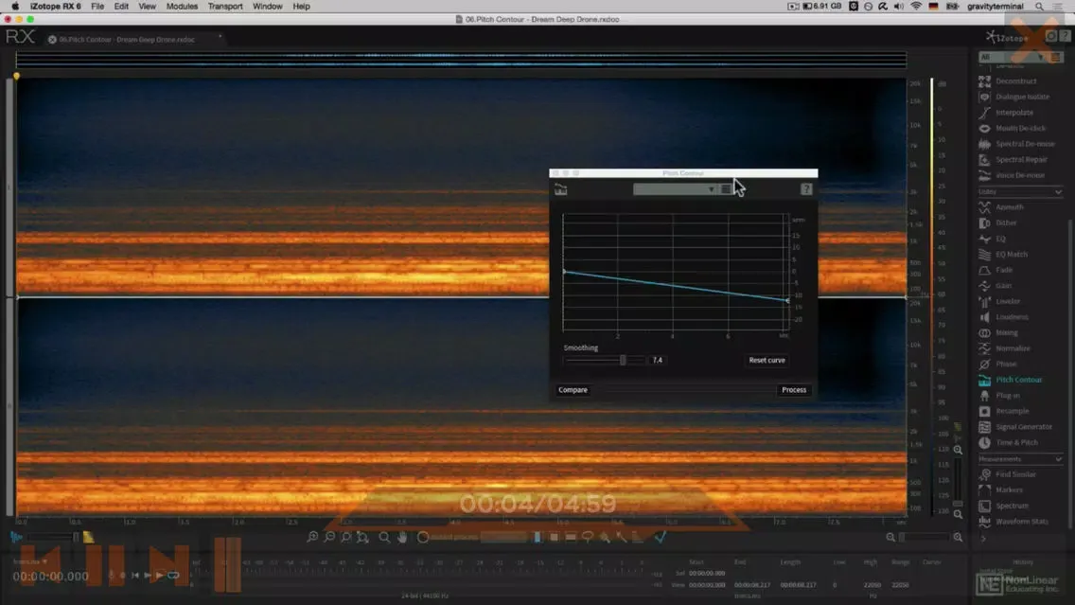Zoom out vertically on frequency ruler
The width and height of the screenshot is (1075, 605).
(x=958, y=514)
